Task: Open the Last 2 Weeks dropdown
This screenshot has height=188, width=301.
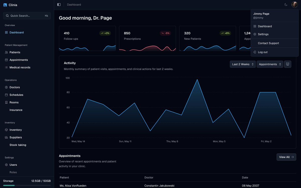Action: point(243,64)
